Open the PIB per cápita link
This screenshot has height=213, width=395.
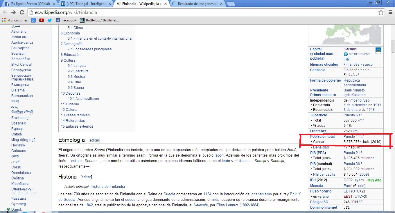click(x=324, y=175)
